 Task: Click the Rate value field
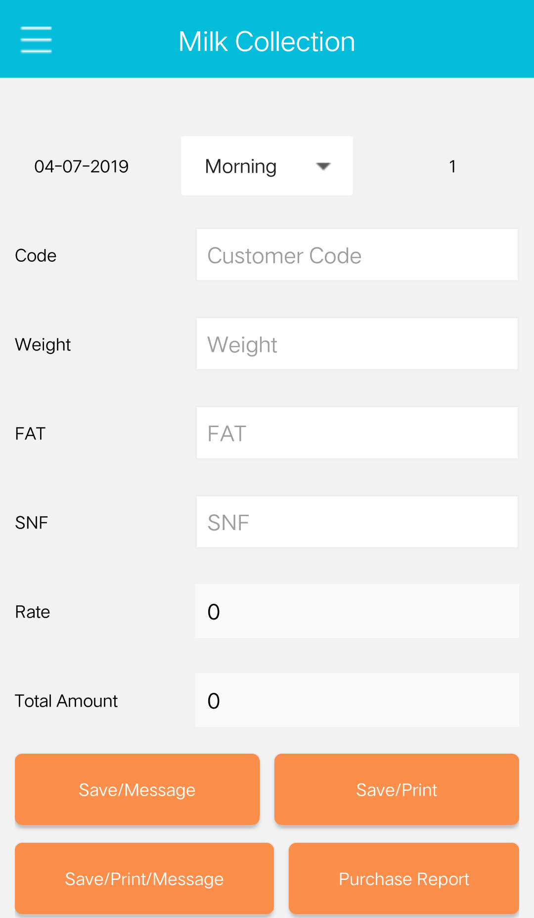click(357, 612)
